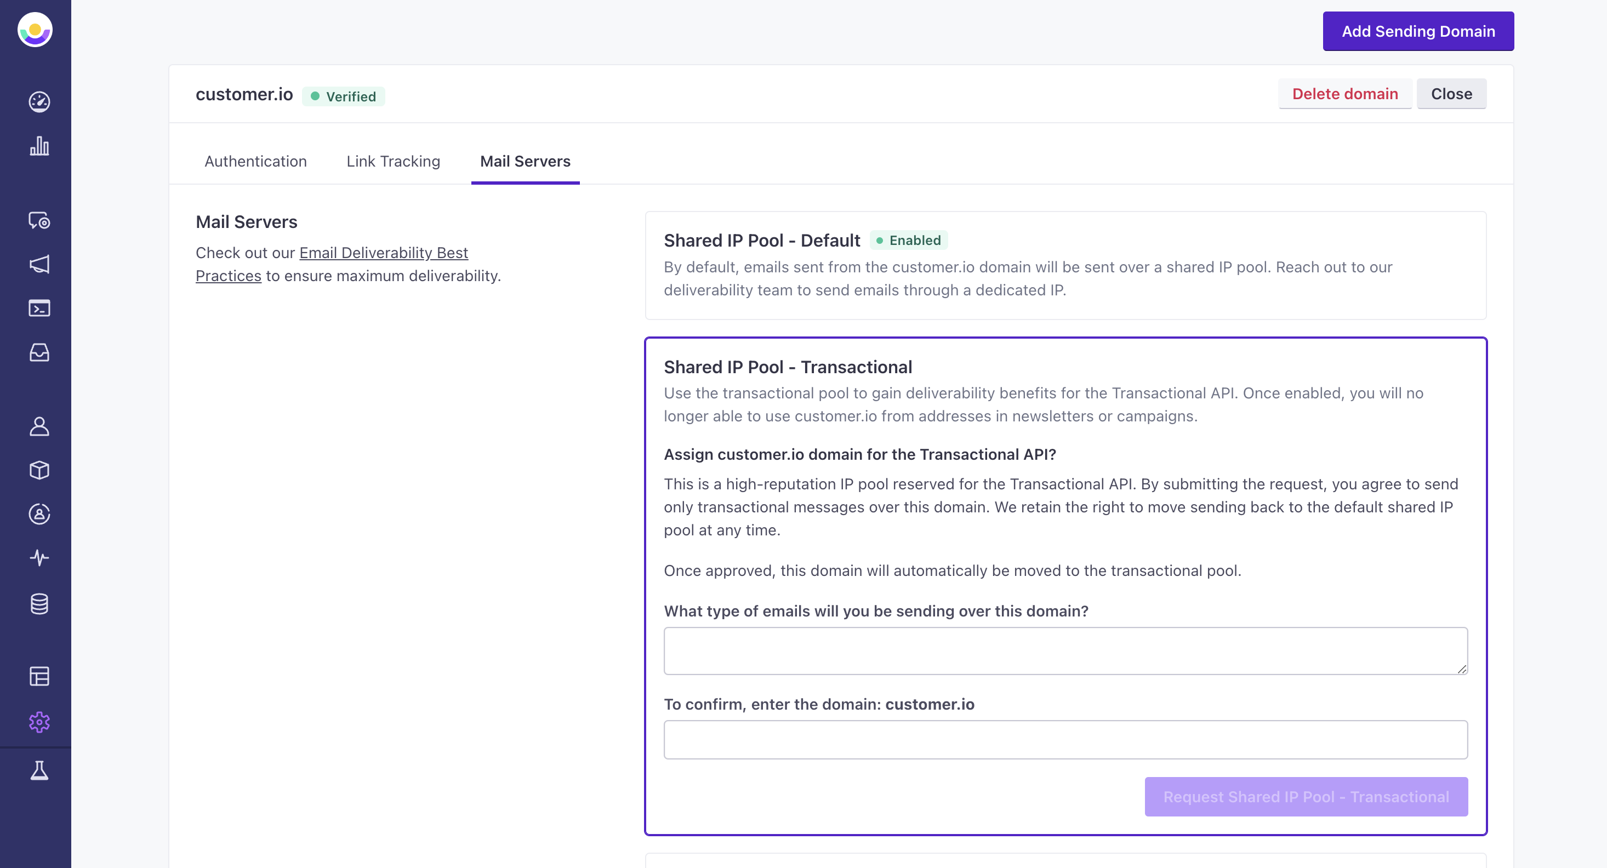Click the campaigns/megaphone icon in sidebar

tap(37, 265)
